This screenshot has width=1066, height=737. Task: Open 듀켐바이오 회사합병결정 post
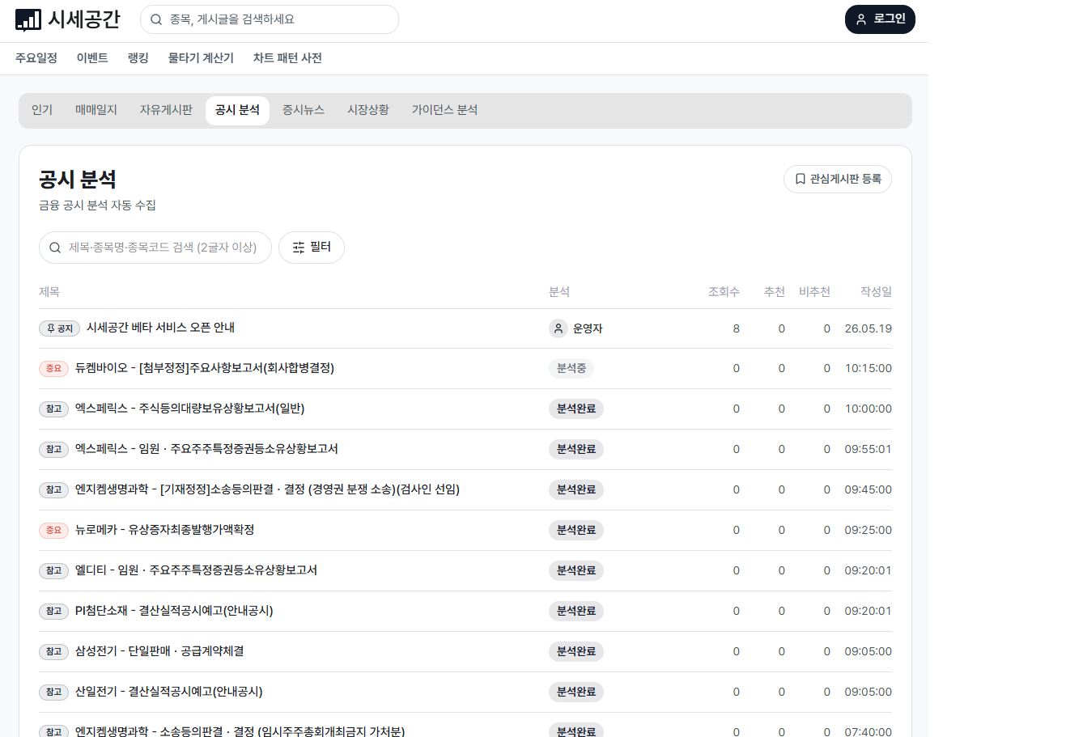(x=205, y=368)
